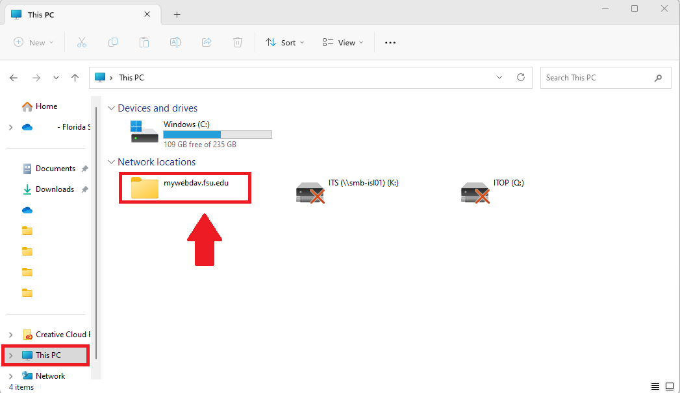The image size is (680, 393).
Task: Switch to details view in the status bar
Action: pos(655,386)
